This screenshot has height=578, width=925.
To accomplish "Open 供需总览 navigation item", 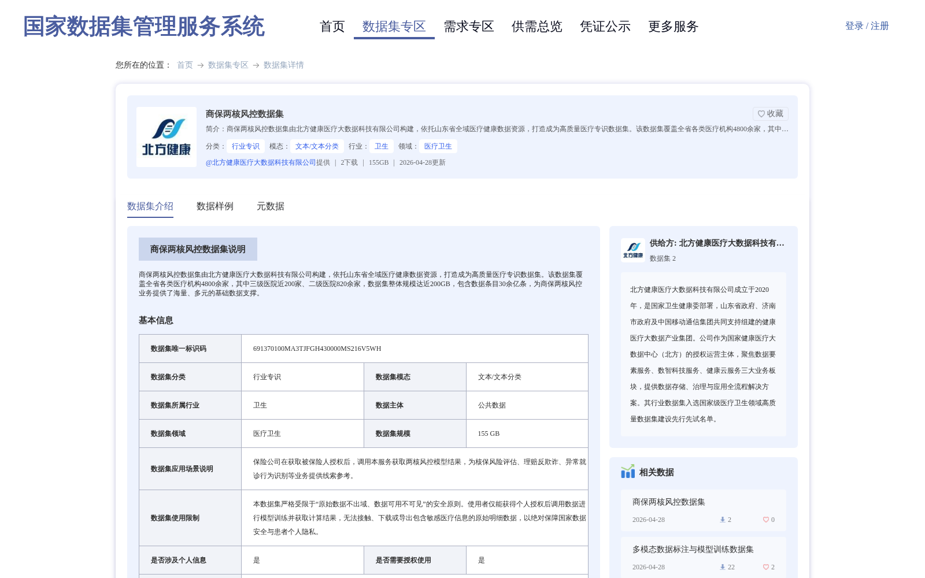I will (x=537, y=27).
